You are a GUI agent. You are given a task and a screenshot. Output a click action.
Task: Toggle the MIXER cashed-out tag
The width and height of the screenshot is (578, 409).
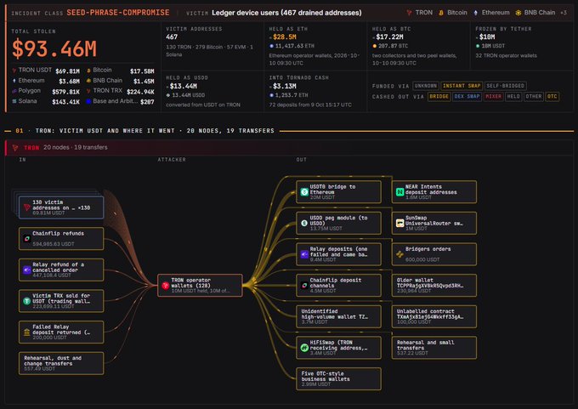[493, 97]
